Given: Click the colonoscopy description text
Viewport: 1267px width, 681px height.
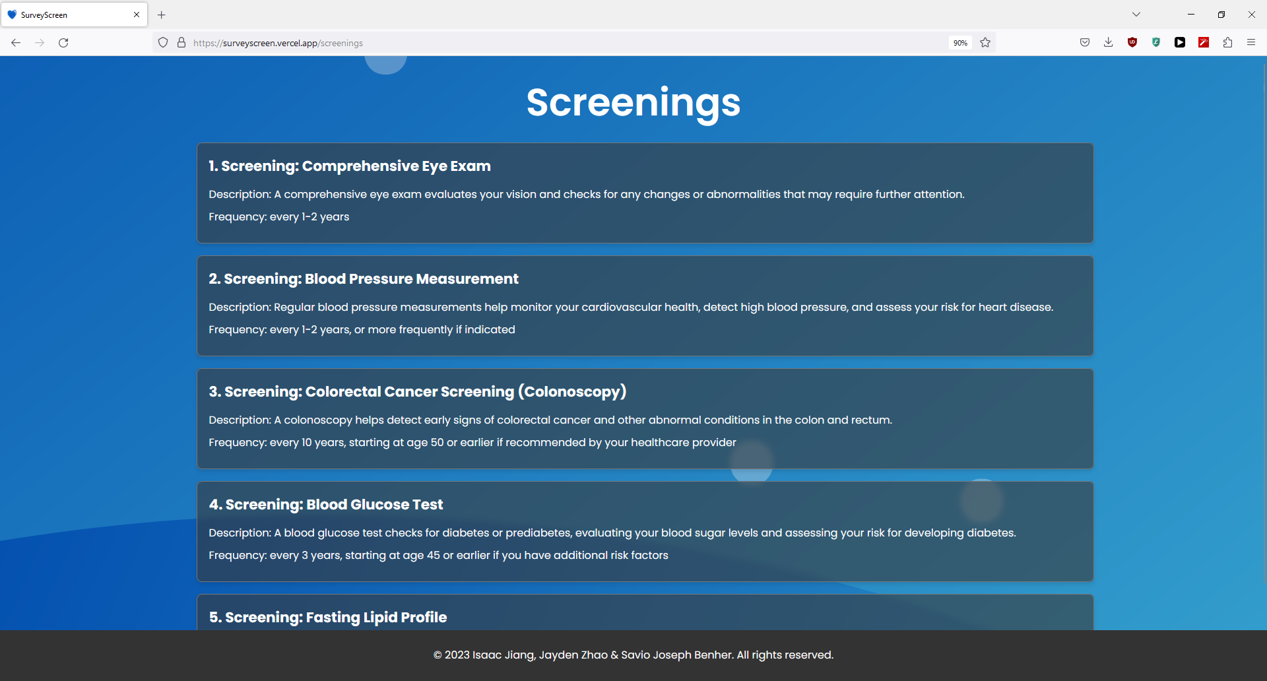Looking at the screenshot, I should [x=550, y=420].
